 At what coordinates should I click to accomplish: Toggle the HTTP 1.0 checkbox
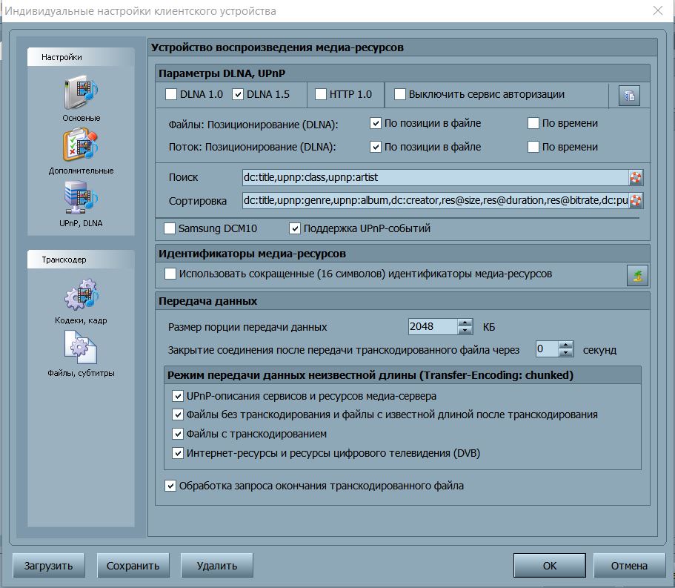coord(321,95)
